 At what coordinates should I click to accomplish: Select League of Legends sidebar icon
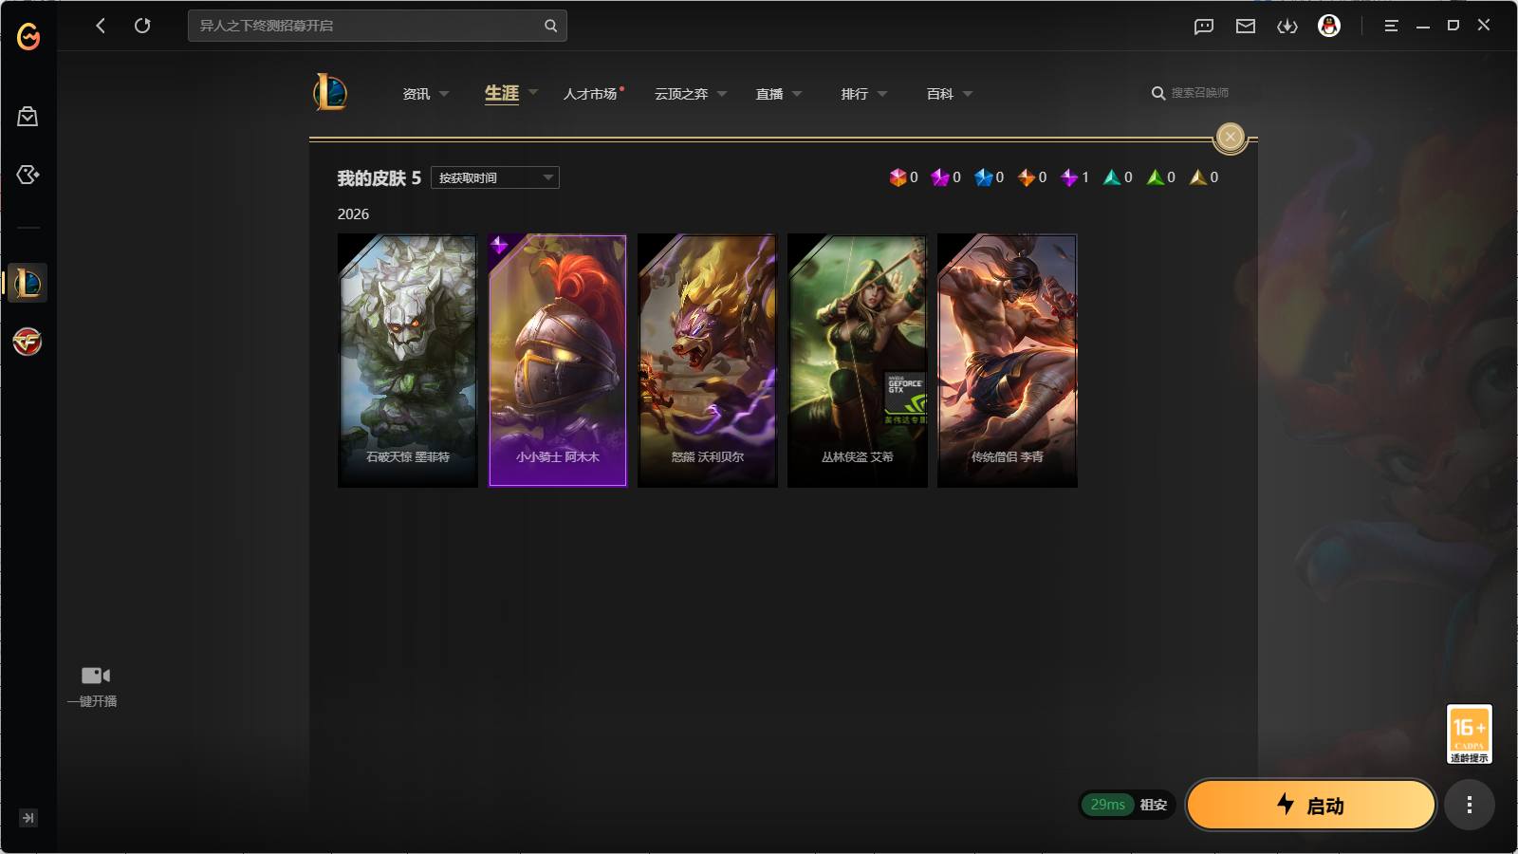click(x=28, y=283)
